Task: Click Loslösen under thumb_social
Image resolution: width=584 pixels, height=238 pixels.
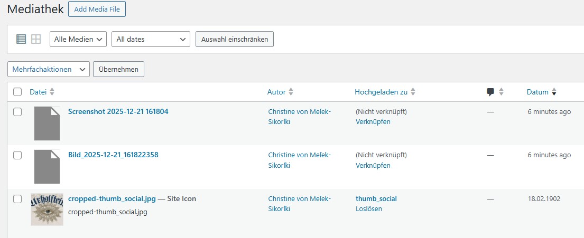Action: pos(368,208)
